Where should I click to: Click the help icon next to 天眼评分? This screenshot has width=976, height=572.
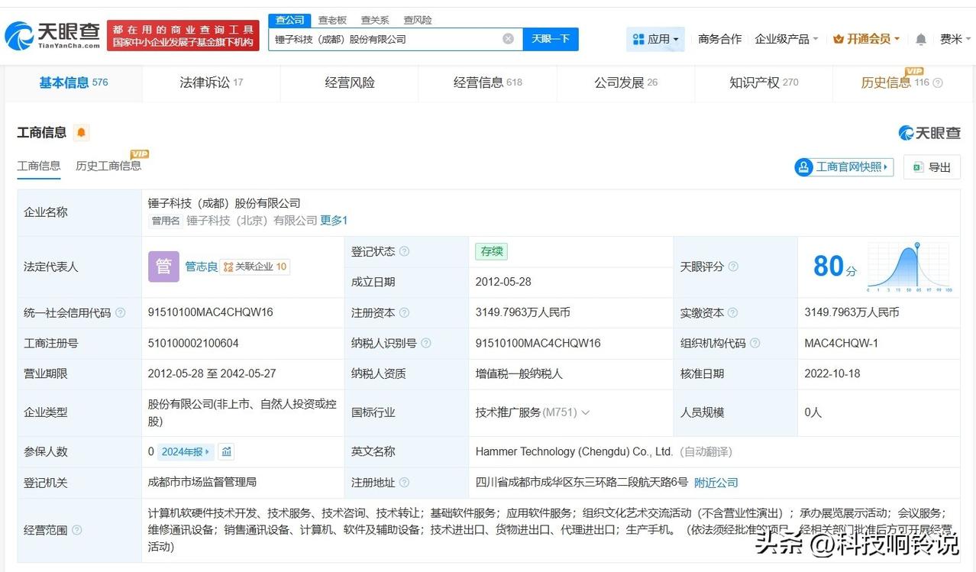tap(733, 267)
